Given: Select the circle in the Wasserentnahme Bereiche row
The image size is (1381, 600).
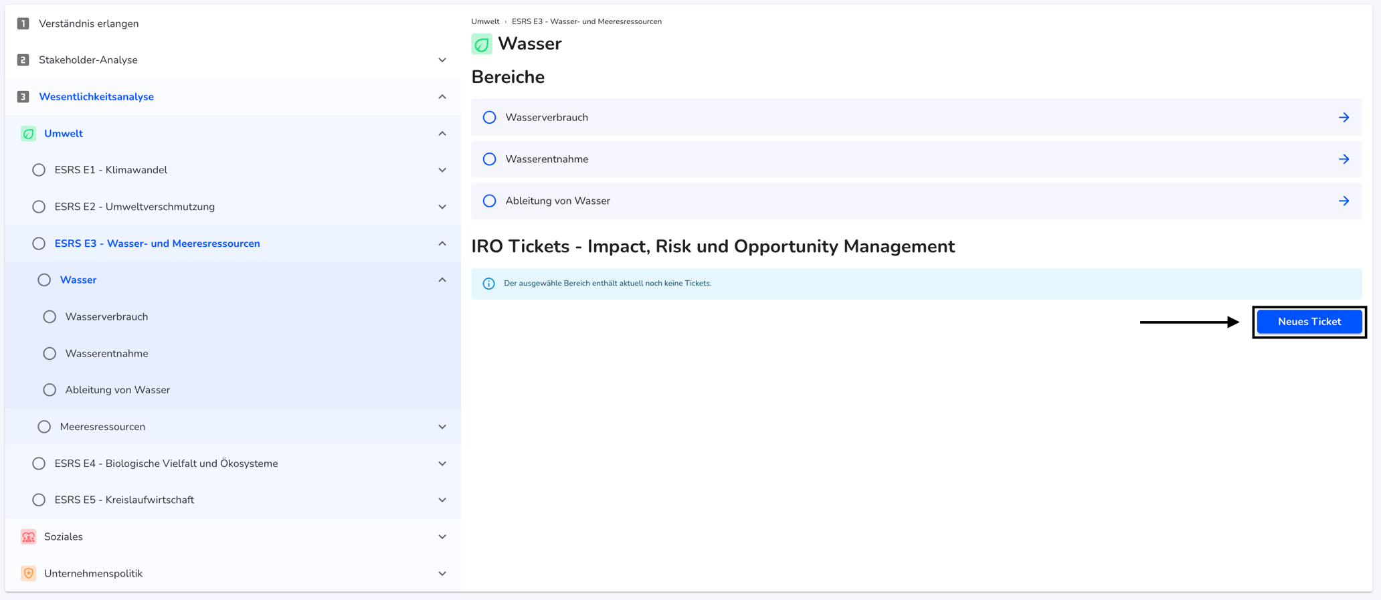Looking at the screenshot, I should click(490, 159).
